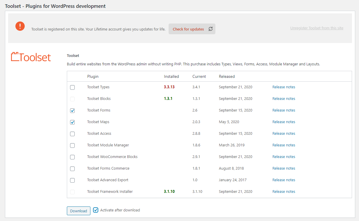This screenshot has height=221, width=359.
Task: Click the disabled Toolset Blocks checkbox
Action: click(x=72, y=99)
